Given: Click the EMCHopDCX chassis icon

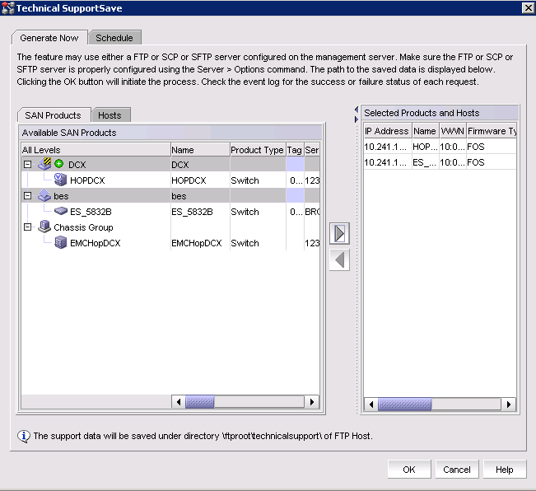Looking at the screenshot, I should pos(59,243).
